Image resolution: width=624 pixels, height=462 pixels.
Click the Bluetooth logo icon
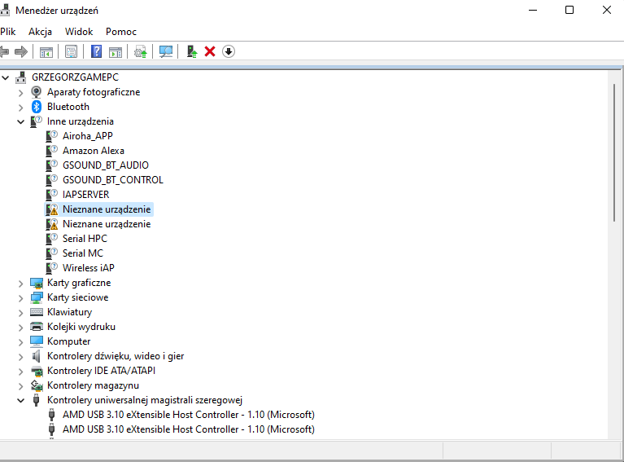tap(37, 107)
